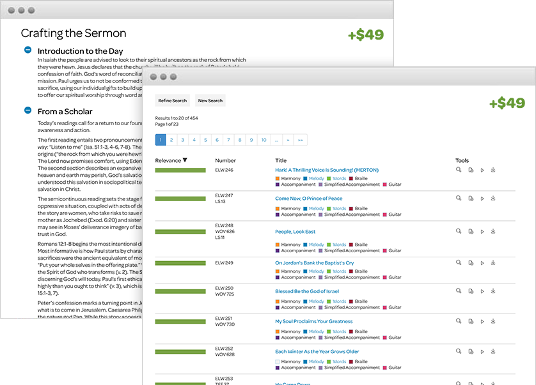Play On Jordan's Bank the Baptist's Cry
Image resolution: width=536 pixels, height=385 pixels.
(x=482, y=263)
